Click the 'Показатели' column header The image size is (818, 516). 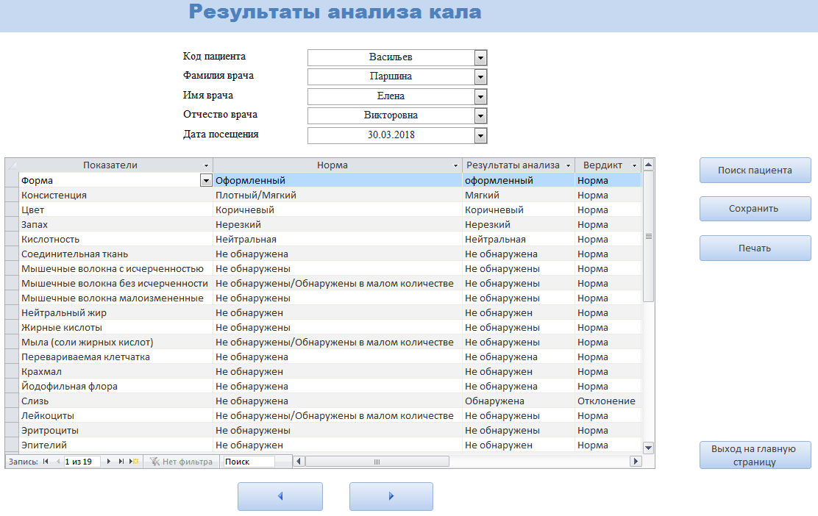[x=110, y=165]
